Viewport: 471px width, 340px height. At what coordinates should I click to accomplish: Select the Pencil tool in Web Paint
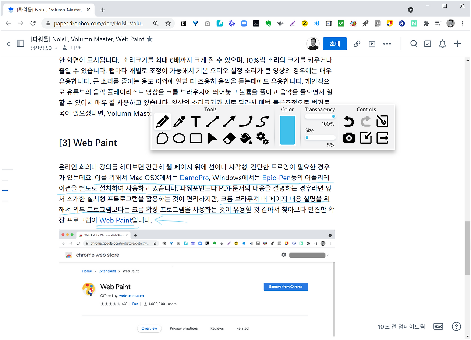pos(162,121)
